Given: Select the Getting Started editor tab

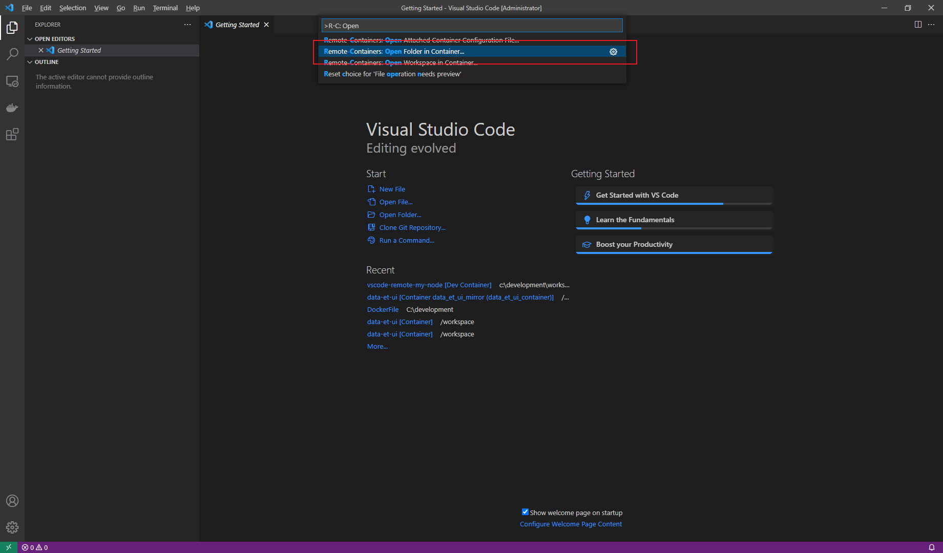Looking at the screenshot, I should [237, 25].
